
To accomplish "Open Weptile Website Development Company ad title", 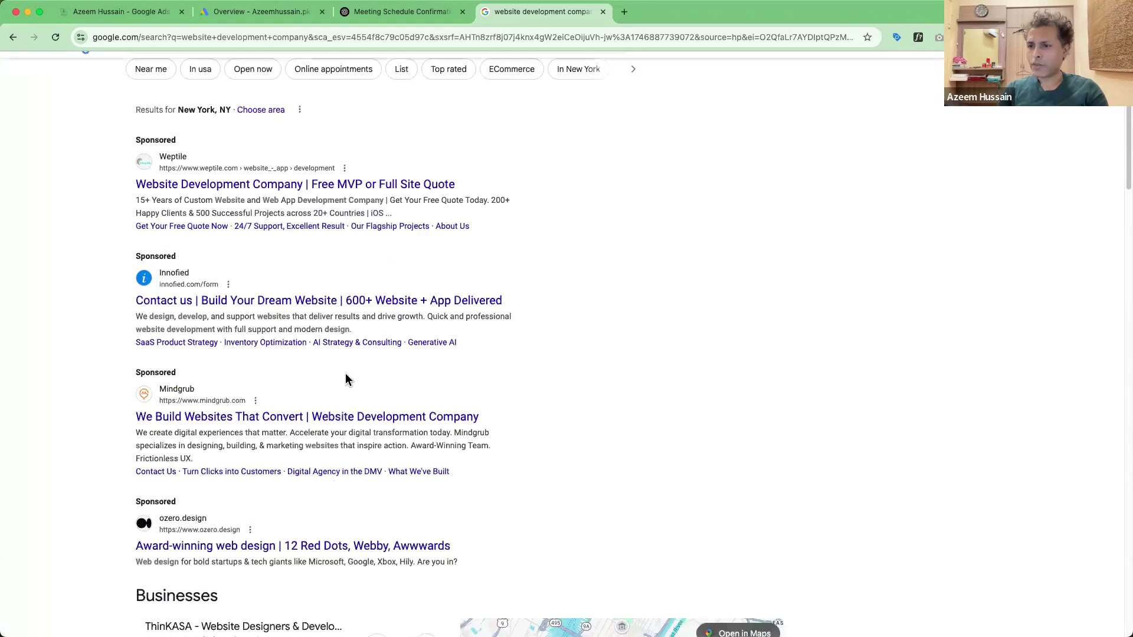I will coord(295,184).
